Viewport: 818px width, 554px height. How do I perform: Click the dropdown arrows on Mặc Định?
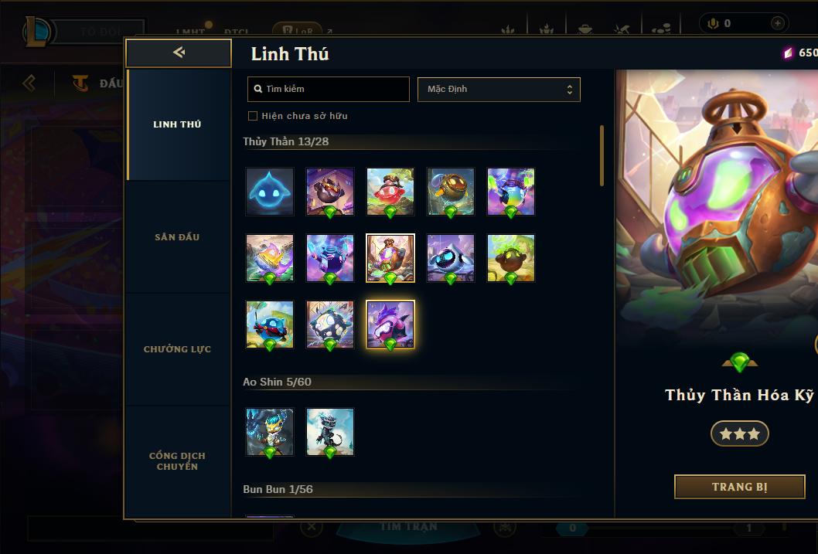pyautogui.click(x=570, y=90)
